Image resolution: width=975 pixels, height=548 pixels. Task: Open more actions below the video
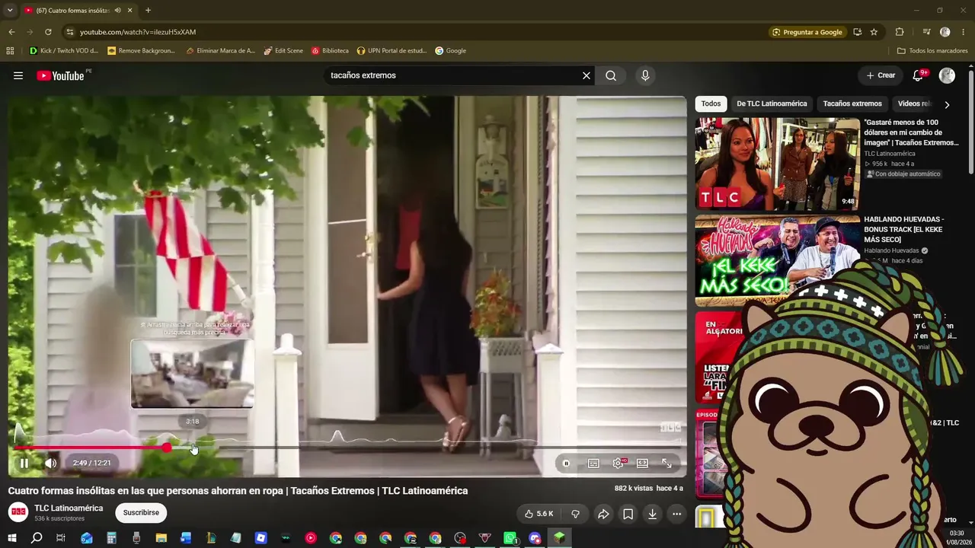676,514
